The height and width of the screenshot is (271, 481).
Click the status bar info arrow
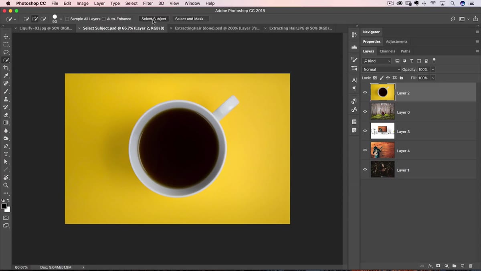point(83,267)
